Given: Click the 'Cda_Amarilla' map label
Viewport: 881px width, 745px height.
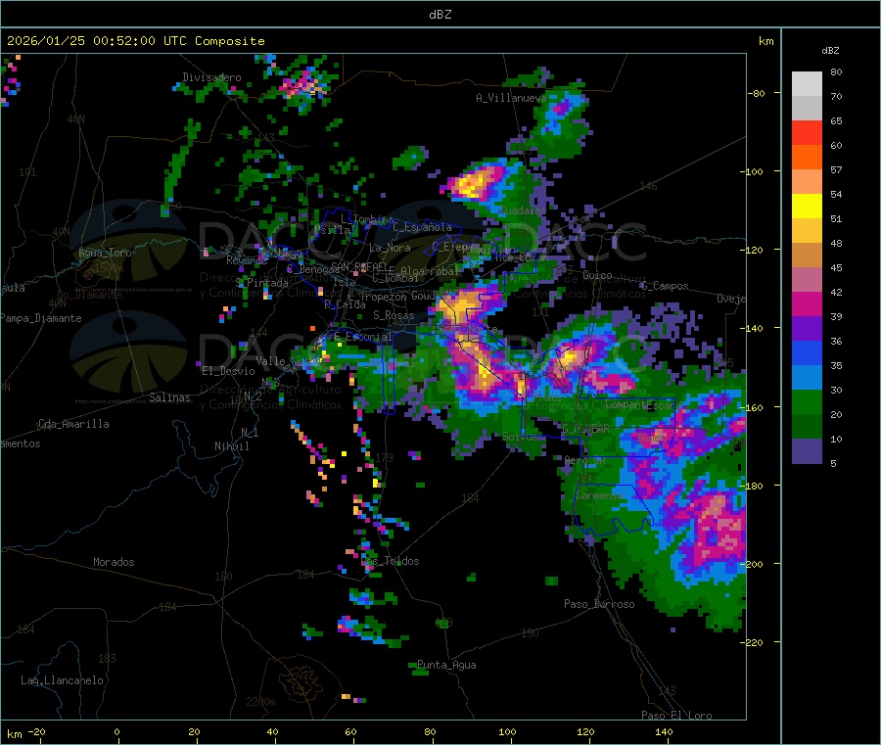Looking at the screenshot, I should coord(73,424).
